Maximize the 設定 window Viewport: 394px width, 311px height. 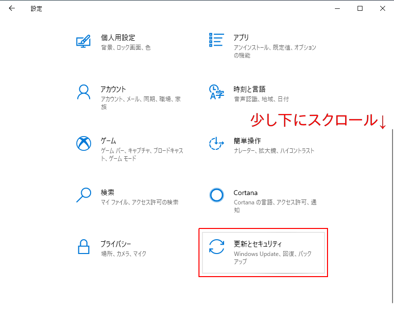[360, 8]
